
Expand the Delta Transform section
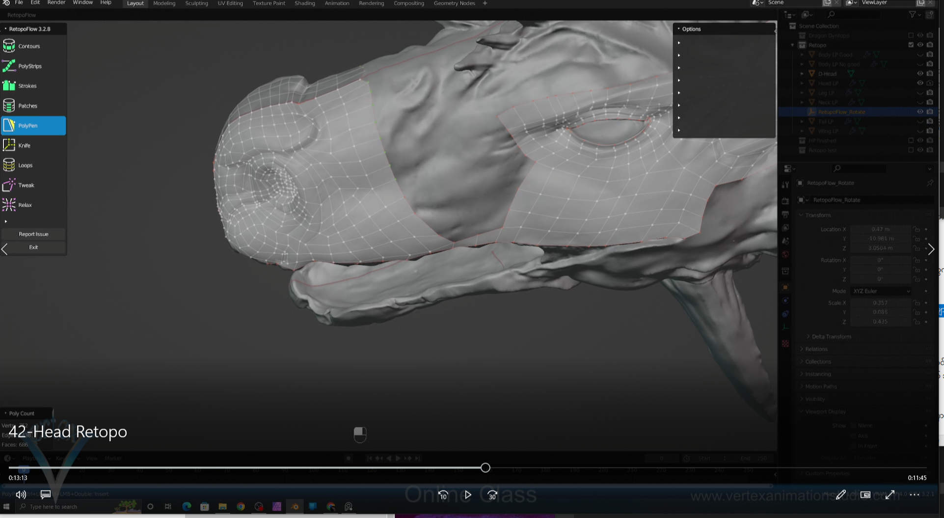click(x=831, y=336)
